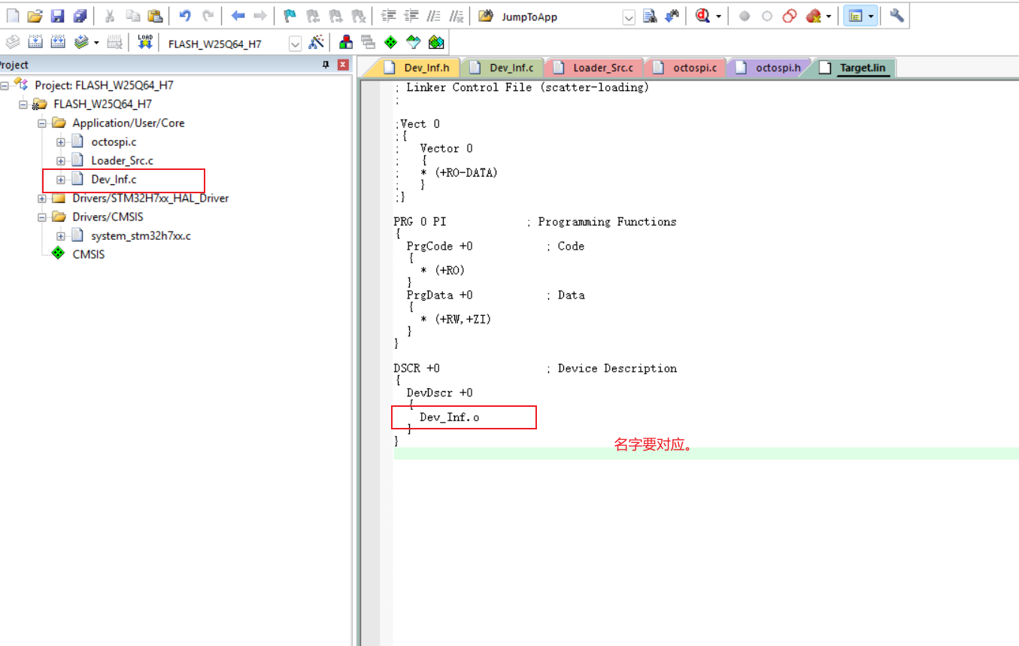Go to the next bookmark
The image size is (1019, 646).
[335, 16]
